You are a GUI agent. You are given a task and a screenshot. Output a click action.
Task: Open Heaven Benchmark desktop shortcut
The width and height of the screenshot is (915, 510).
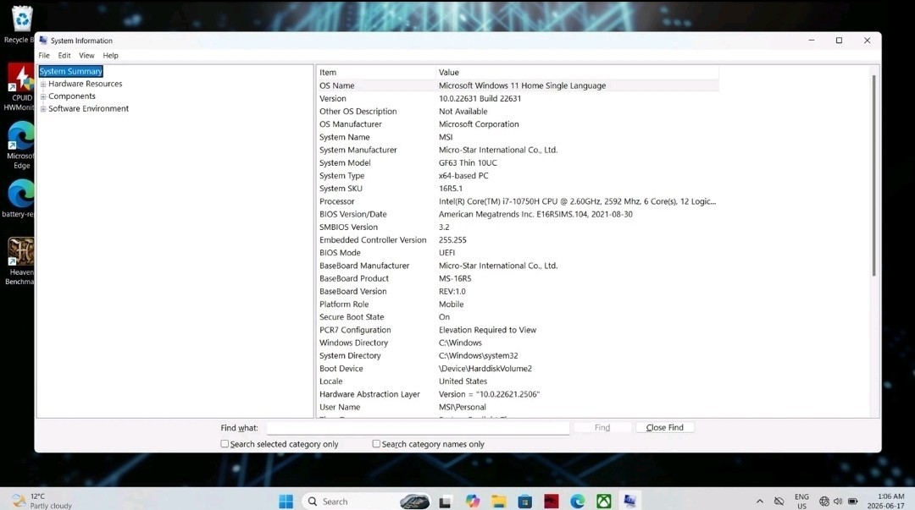point(21,261)
